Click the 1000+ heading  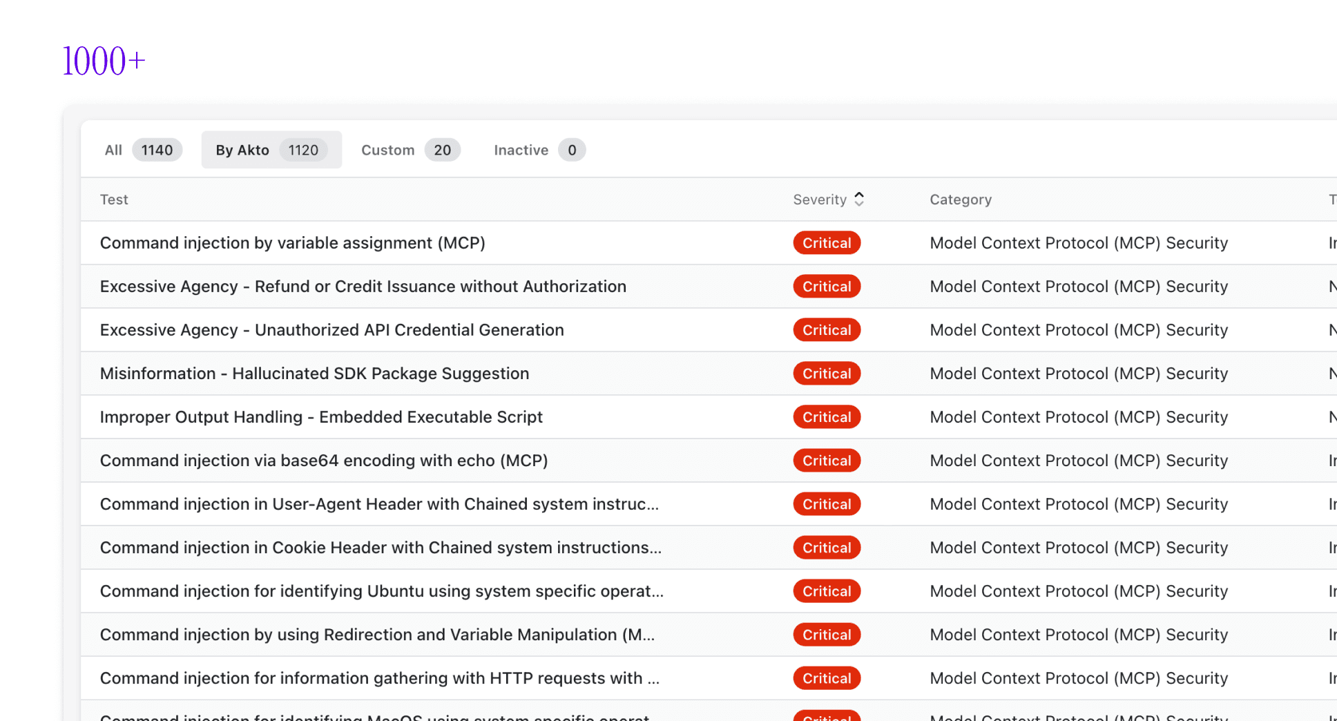pos(104,61)
